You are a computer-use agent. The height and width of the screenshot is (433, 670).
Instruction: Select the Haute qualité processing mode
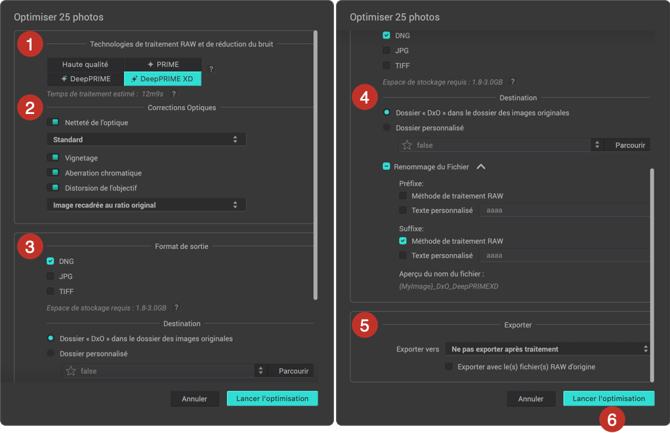click(85, 64)
